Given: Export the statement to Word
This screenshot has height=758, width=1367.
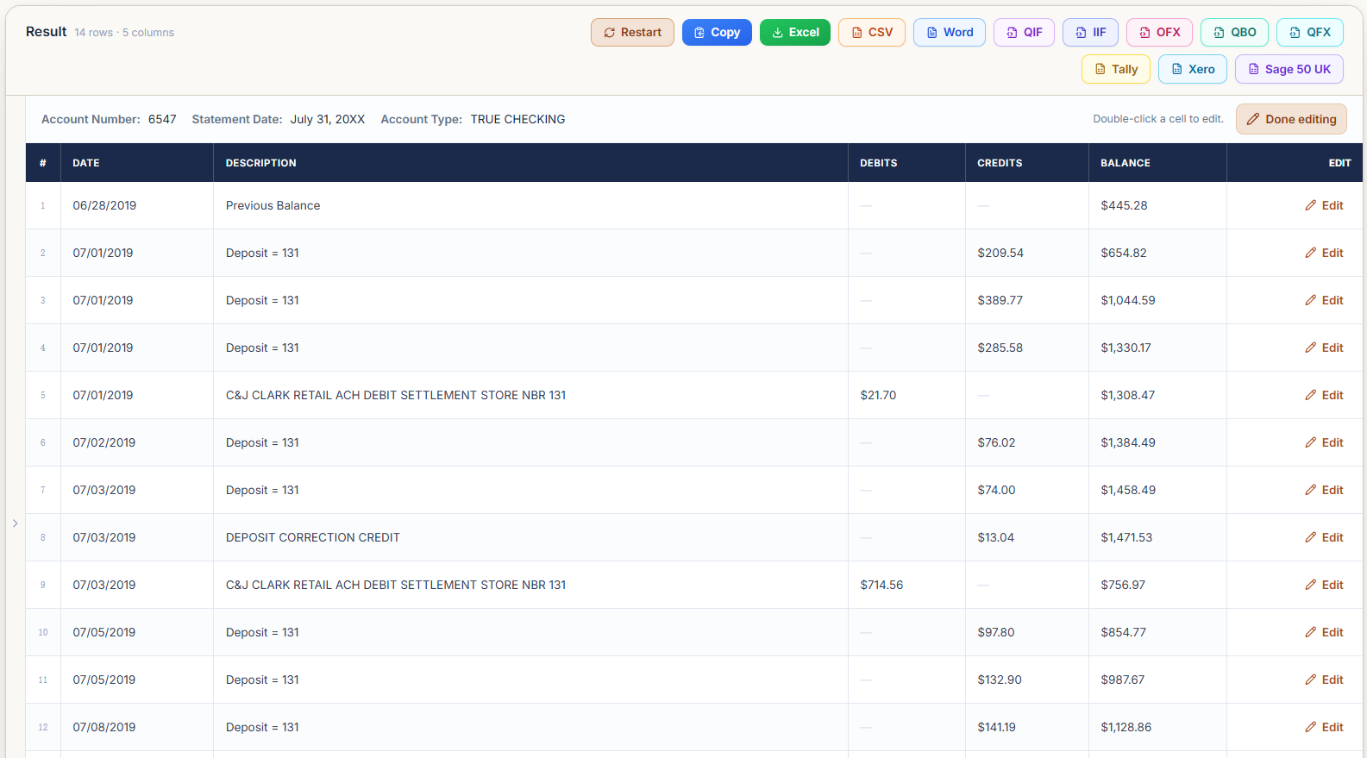Looking at the screenshot, I should click(x=950, y=33).
